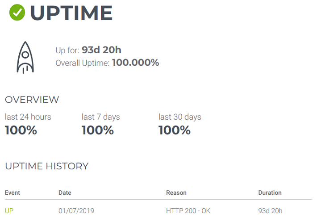317x218 pixels.
Task: Click the Overall Uptime 100.000% value
Action: point(135,63)
